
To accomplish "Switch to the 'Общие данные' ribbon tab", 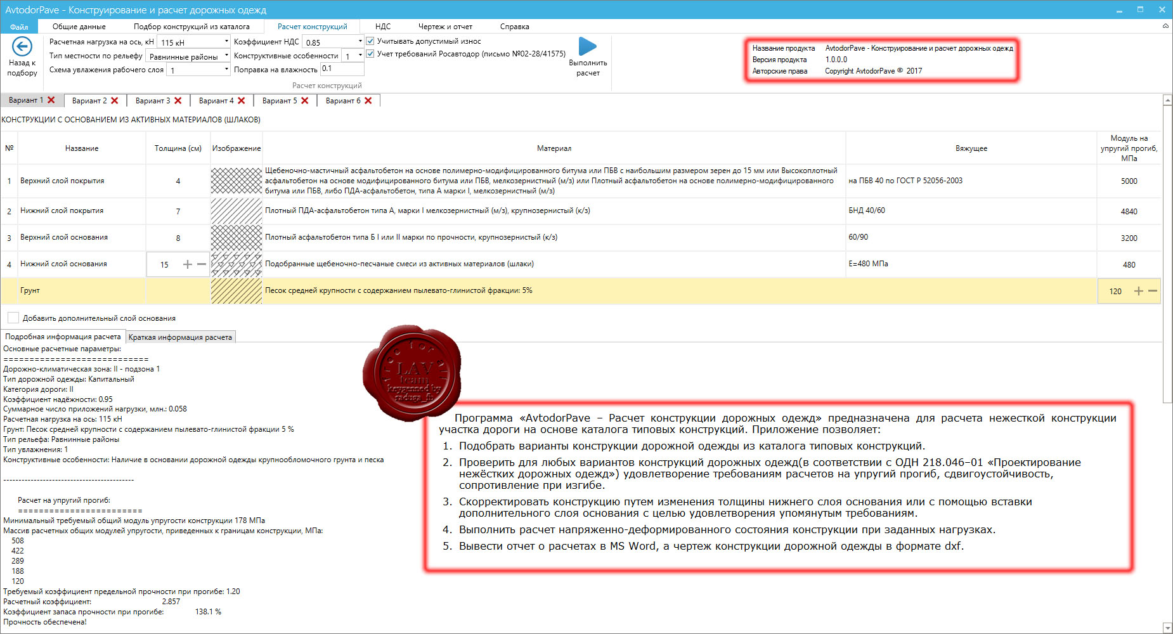I will (79, 27).
